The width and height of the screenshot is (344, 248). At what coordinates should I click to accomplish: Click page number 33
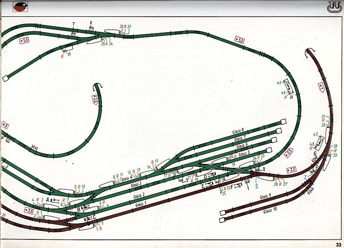(x=338, y=244)
